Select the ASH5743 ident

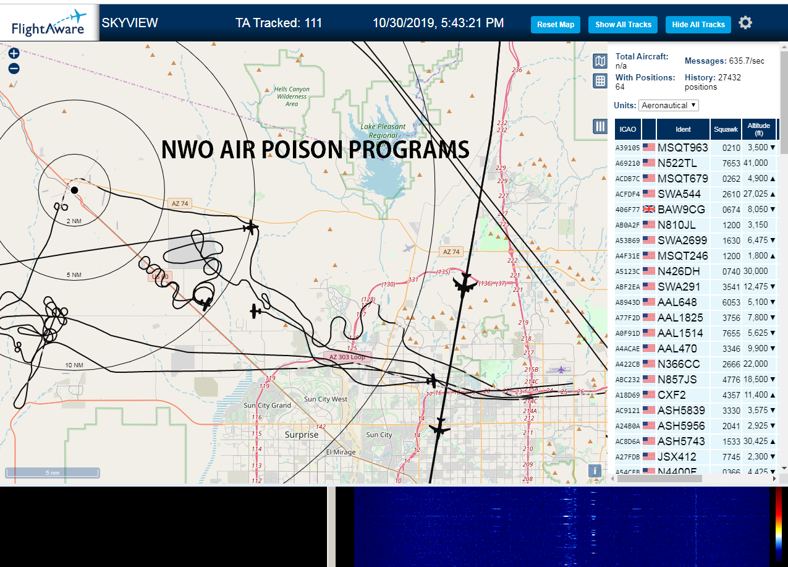click(682, 441)
